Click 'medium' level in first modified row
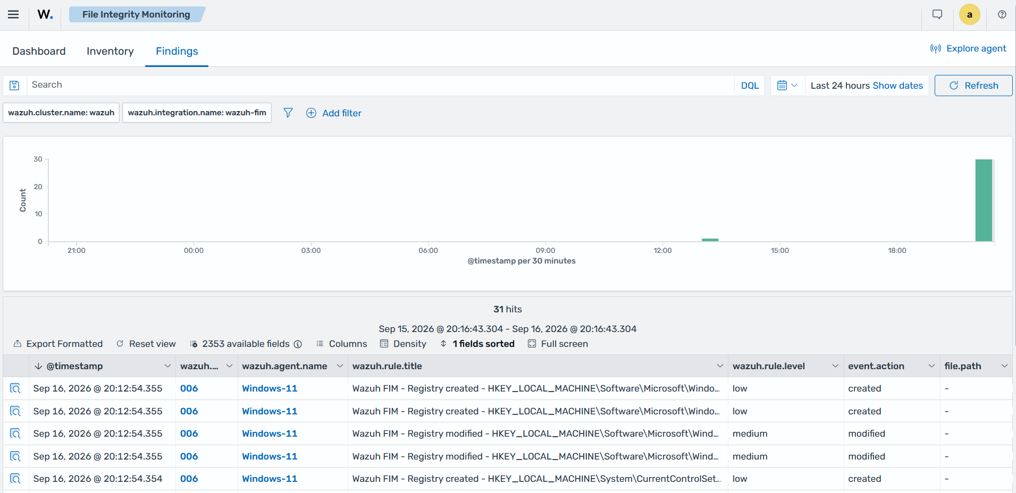Image resolution: width=1016 pixels, height=493 pixels. [750, 433]
